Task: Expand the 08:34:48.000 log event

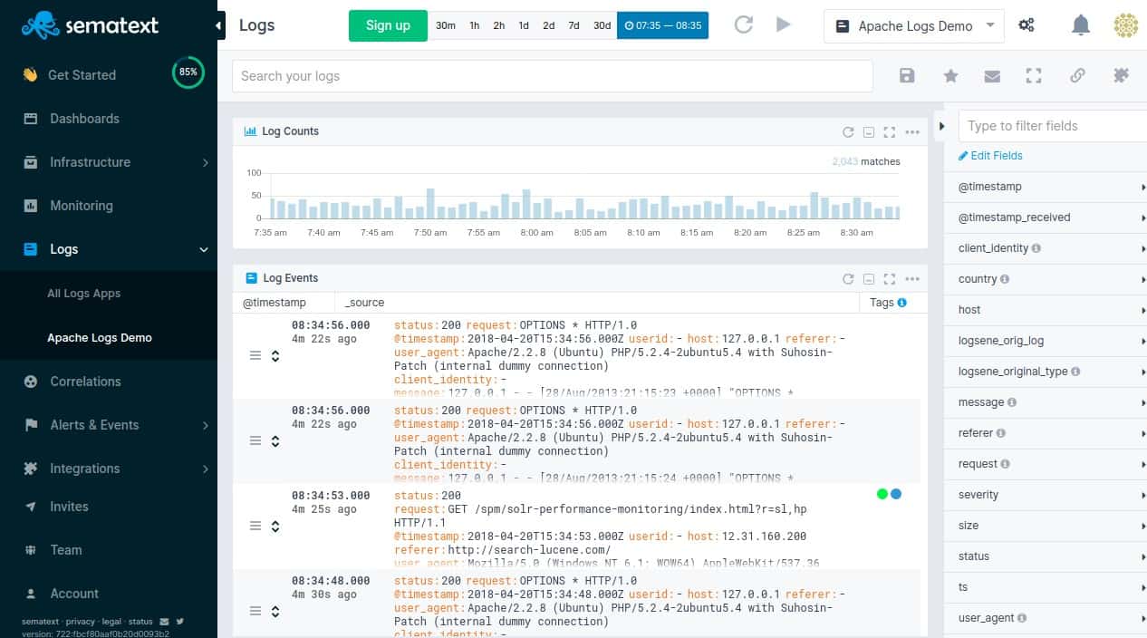Action: (x=275, y=612)
